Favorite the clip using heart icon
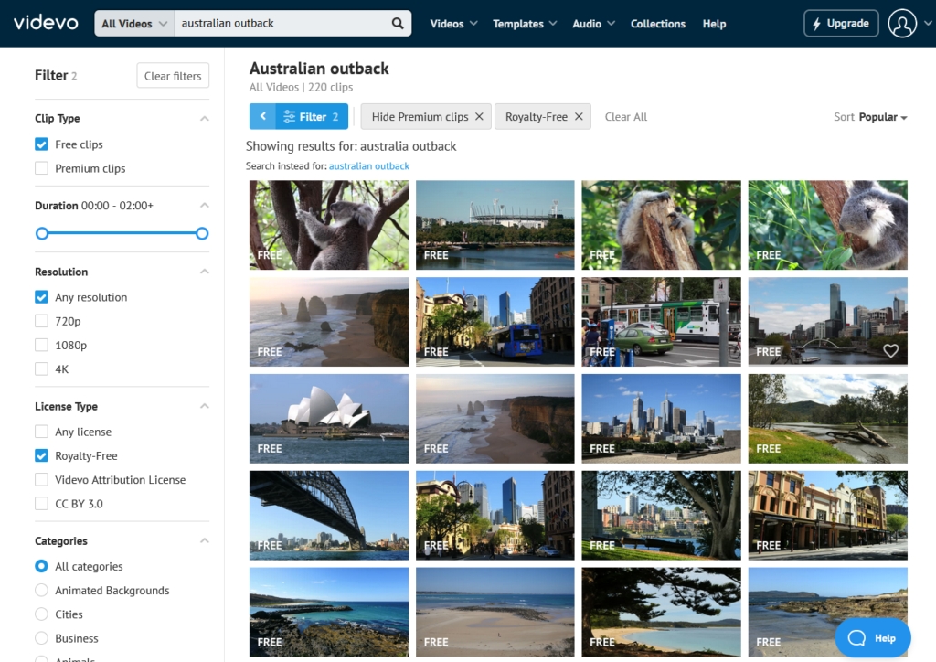 (890, 350)
